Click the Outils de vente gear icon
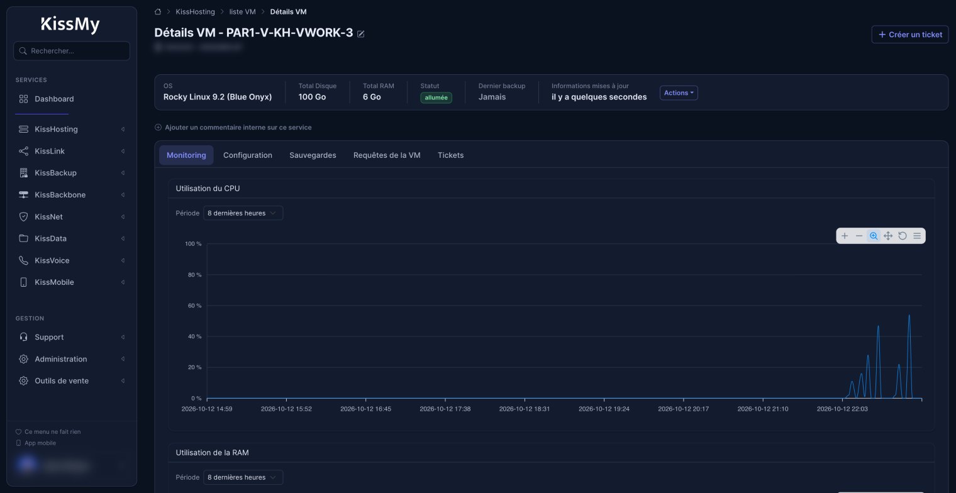956x493 pixels. [x=24, y=381]
